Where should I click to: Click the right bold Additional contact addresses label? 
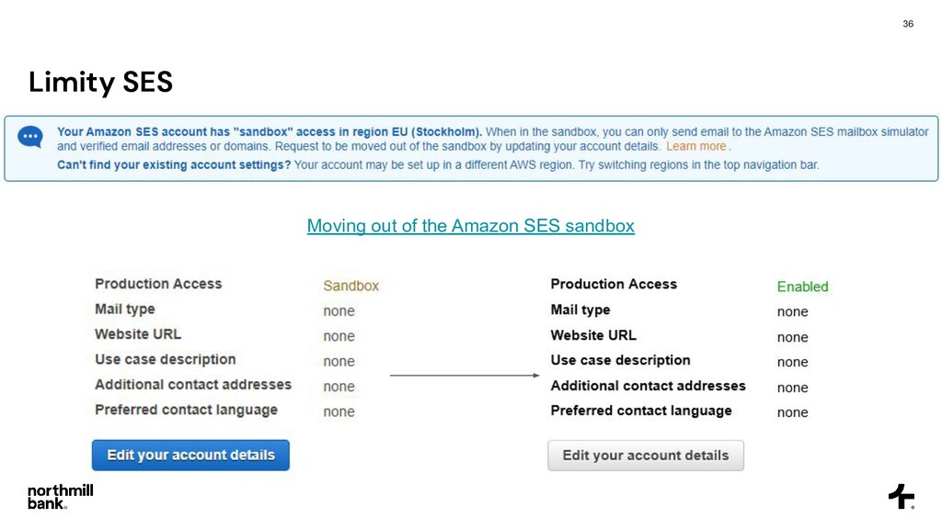point(648,386)
